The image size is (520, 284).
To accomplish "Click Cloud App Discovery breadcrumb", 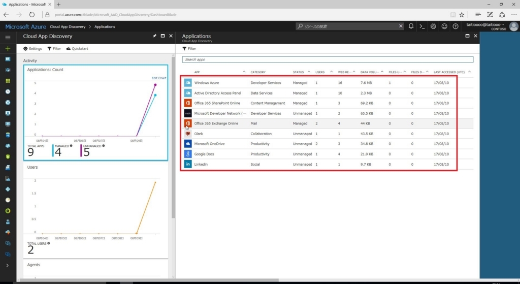I will [x=68, y=26].
